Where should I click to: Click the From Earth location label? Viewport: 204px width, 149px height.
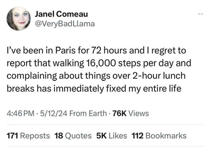click(88, 113)
